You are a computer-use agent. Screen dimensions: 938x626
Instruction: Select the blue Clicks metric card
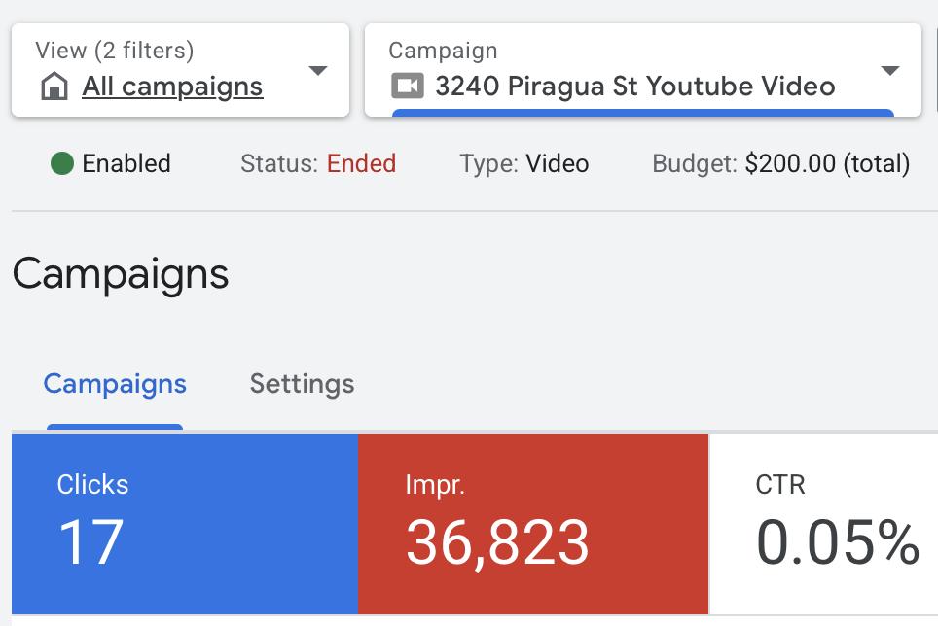click(x=185, y=523)
